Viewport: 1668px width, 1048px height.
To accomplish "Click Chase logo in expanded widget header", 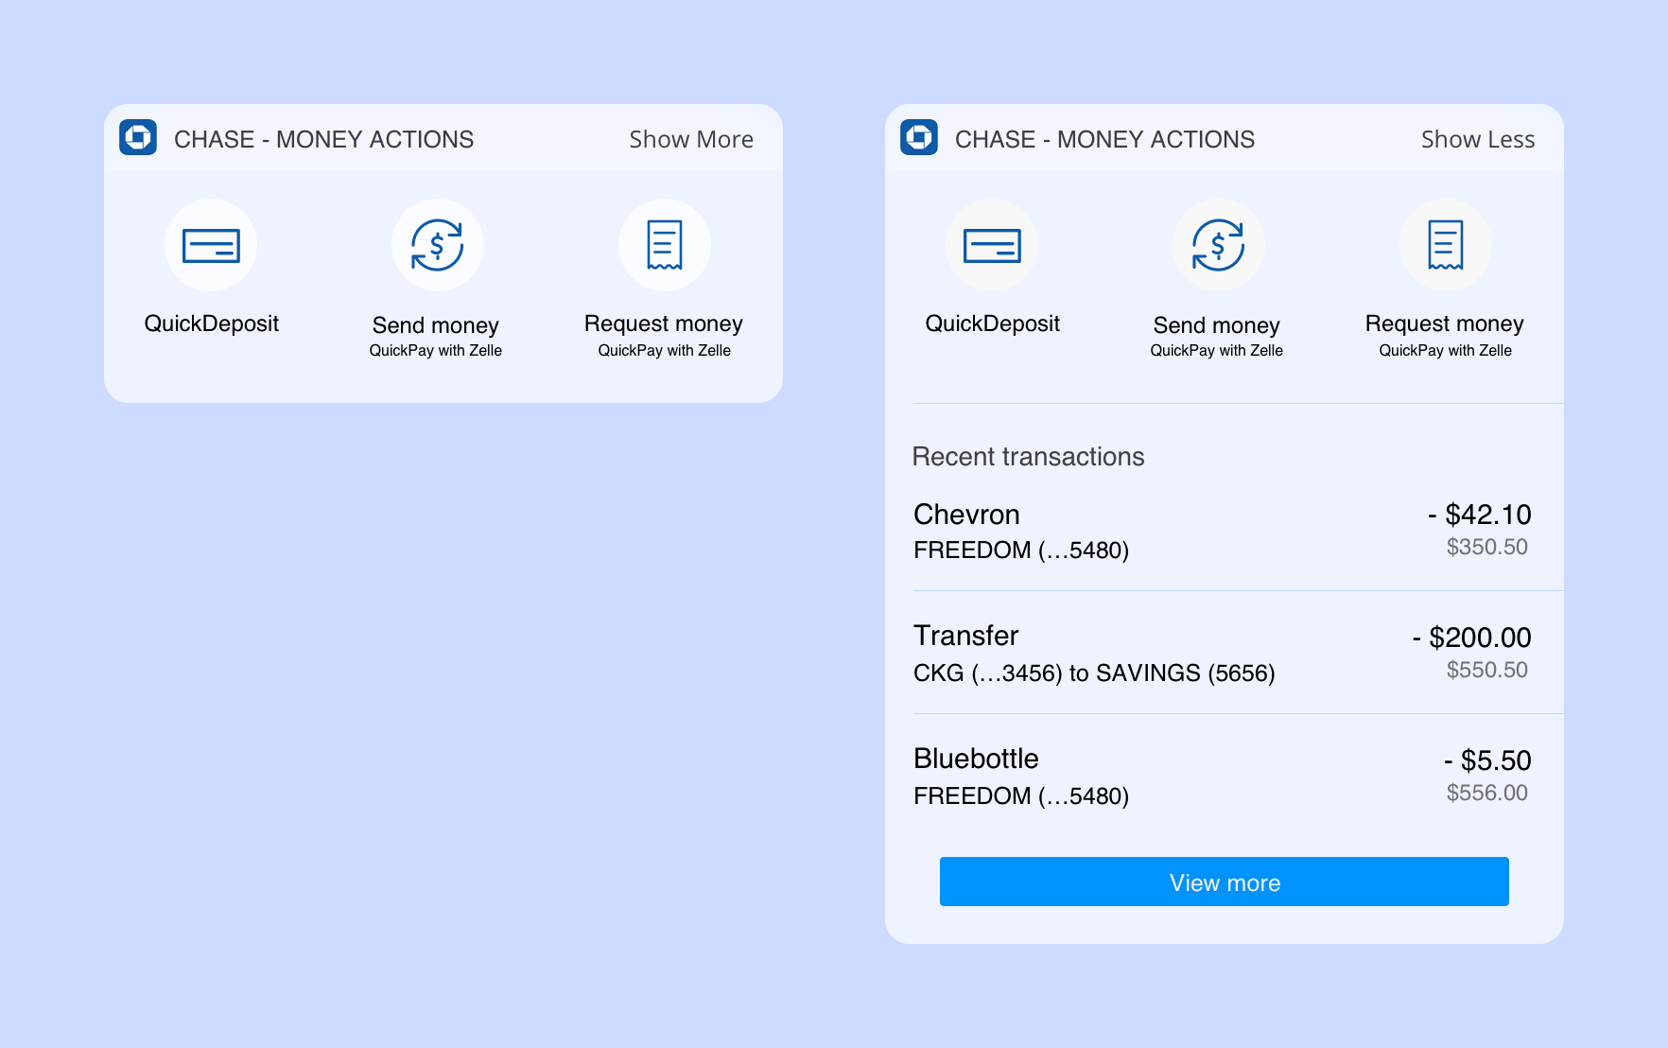I will click(x=919, y=137).
